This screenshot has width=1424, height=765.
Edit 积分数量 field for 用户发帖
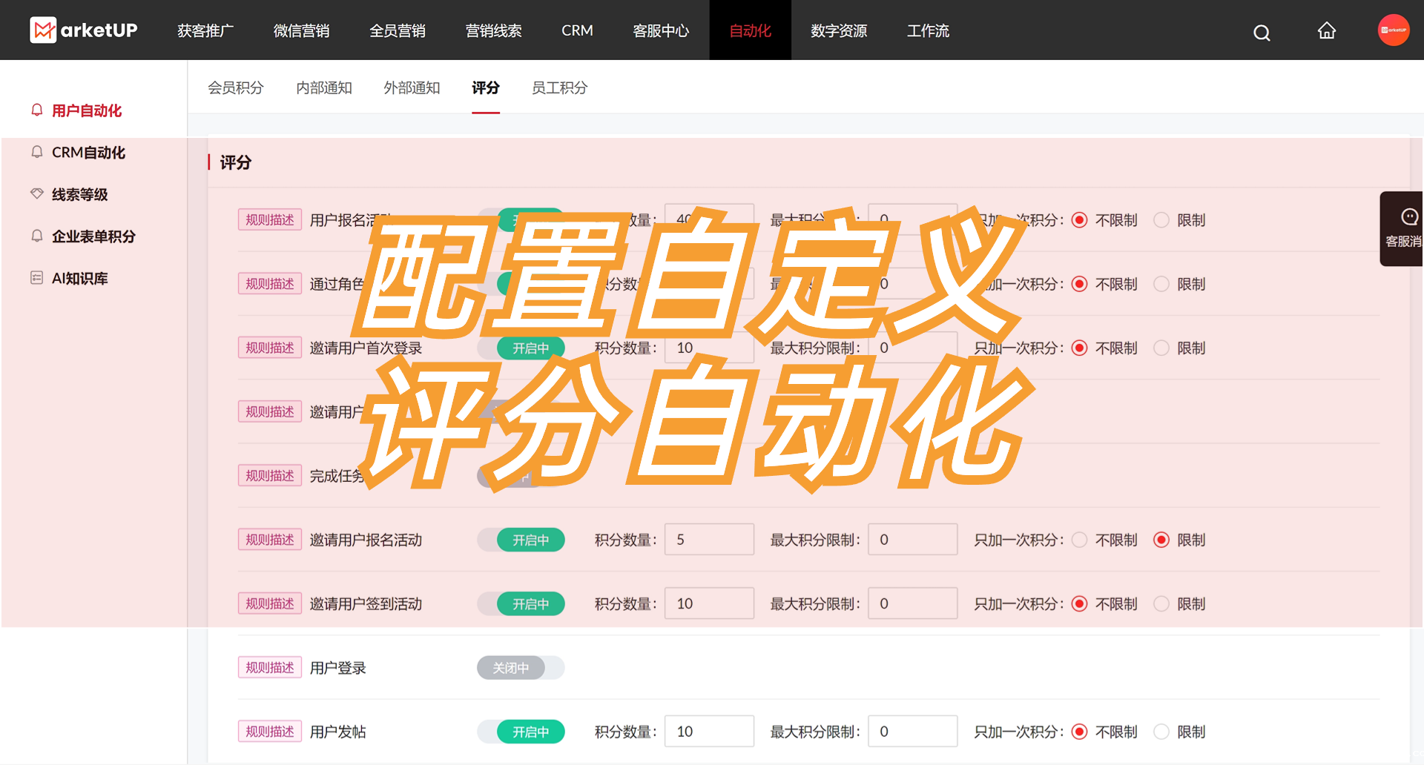click(x=710, y=732)
